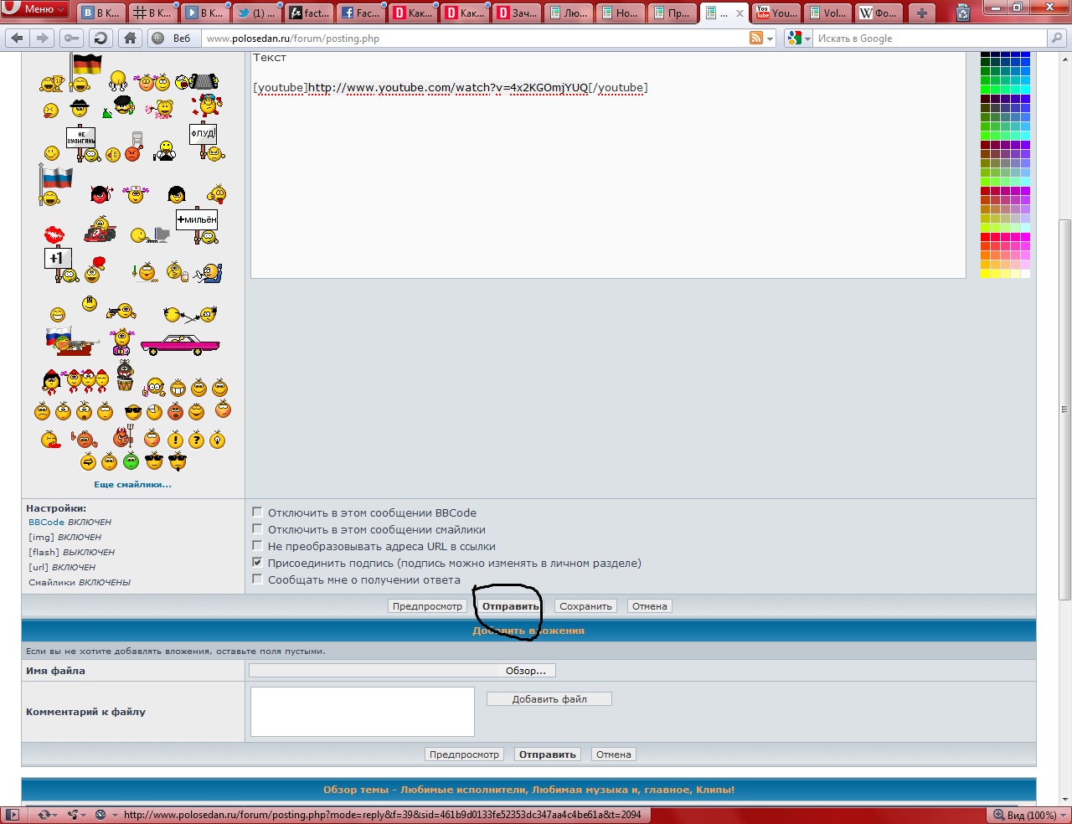Go to browser home page icon
1072x824 pixels.
(x=129, y=38)
